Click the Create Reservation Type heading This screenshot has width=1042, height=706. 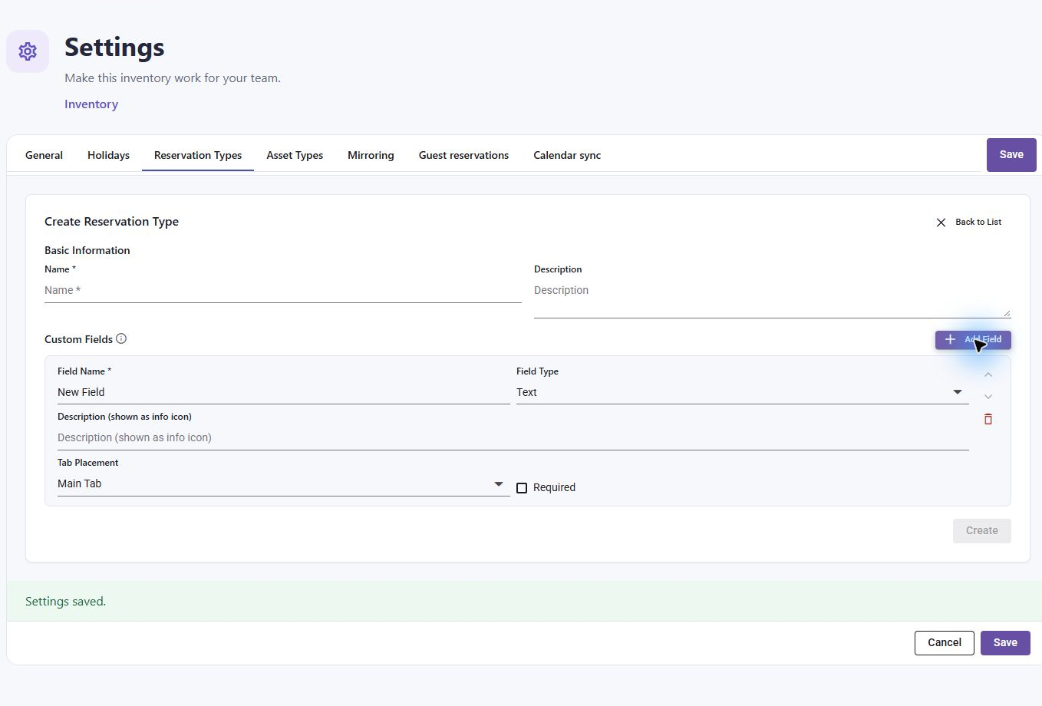click(111, 222)
